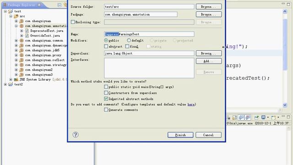Click the com.shengsiyuan2 package icon
This screenshot has height=165, width=293.
coord(22,70)
